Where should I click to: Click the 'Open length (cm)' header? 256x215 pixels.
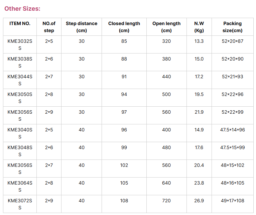tap(166, 27)
